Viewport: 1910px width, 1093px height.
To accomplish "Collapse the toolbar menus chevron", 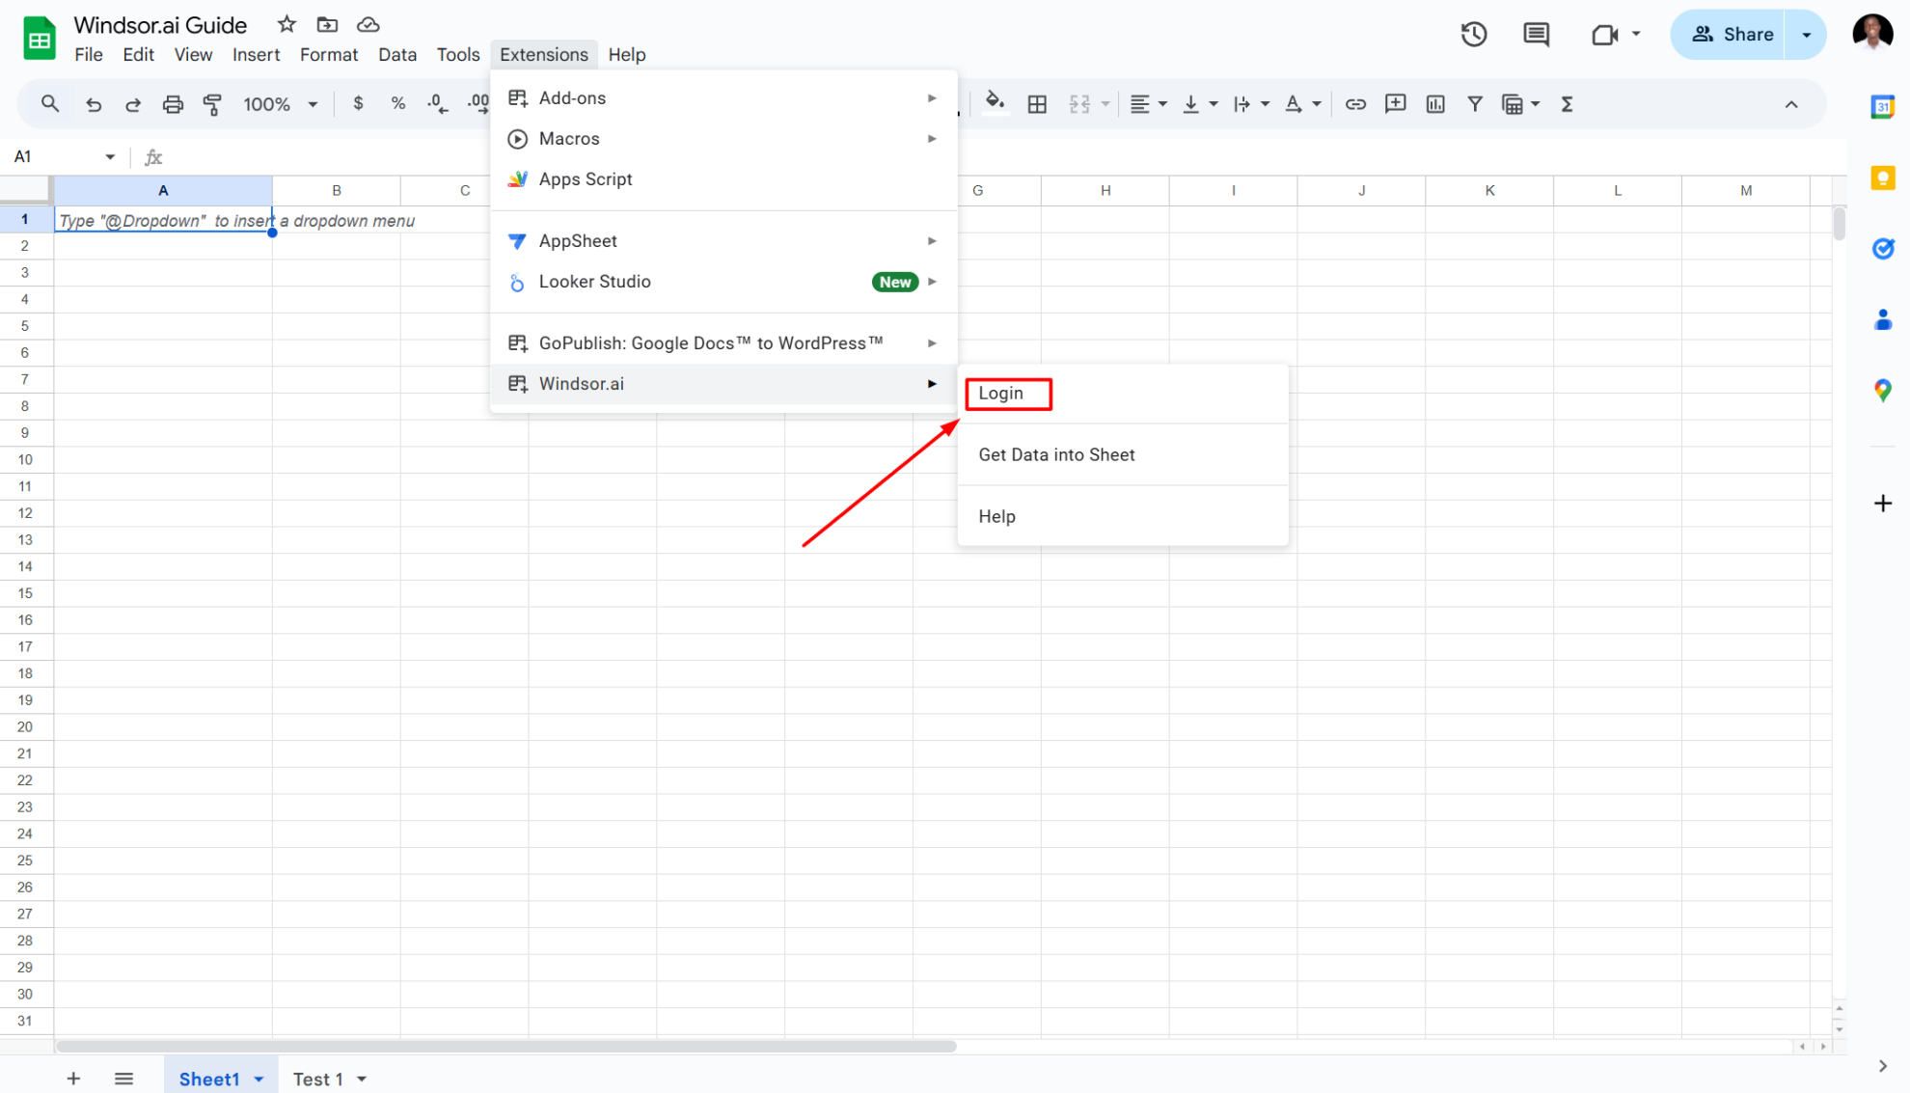I will point(1791,104).
